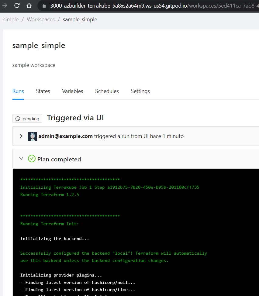259x296 pixels.
Task: Click the browser forward arrow
Action: tap(5, 6)
